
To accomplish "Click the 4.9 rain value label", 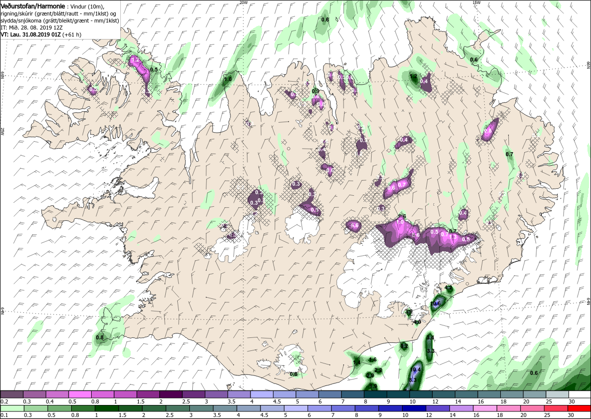I will click(x=417, y=322).
